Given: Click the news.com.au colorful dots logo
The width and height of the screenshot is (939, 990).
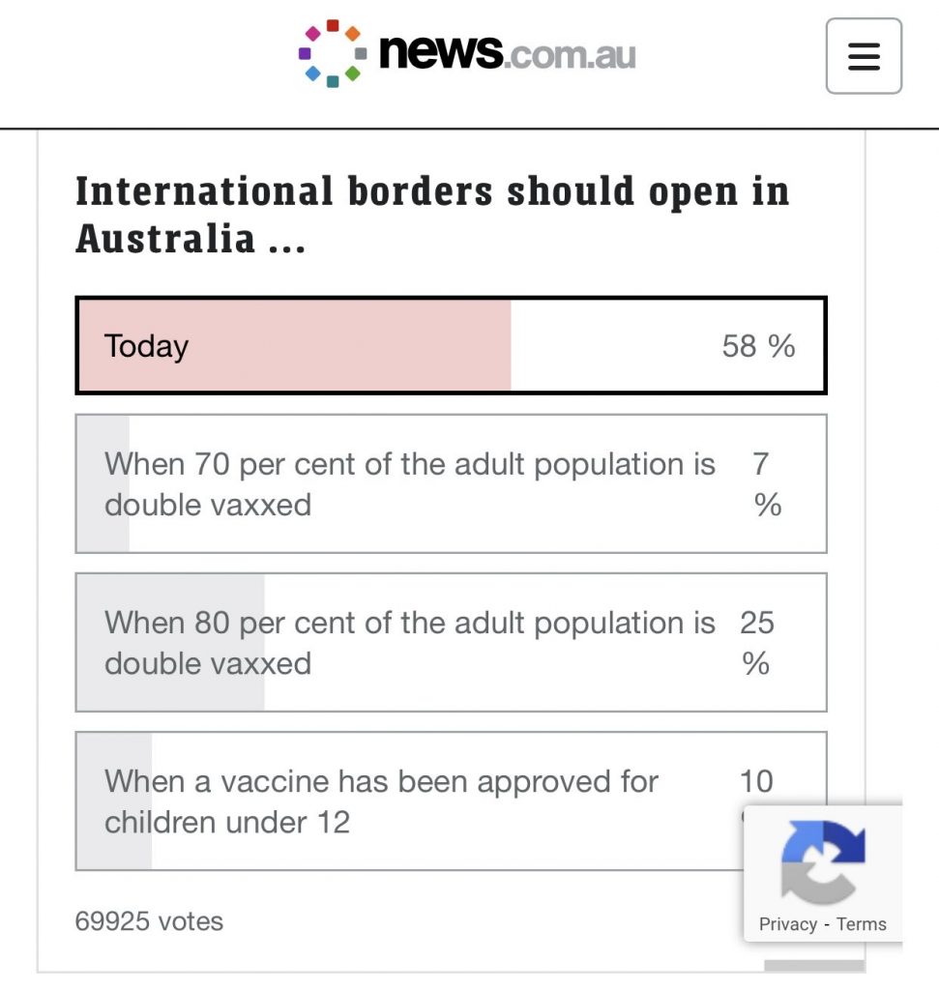Looking at the screenshot, I should click(333, 54).
